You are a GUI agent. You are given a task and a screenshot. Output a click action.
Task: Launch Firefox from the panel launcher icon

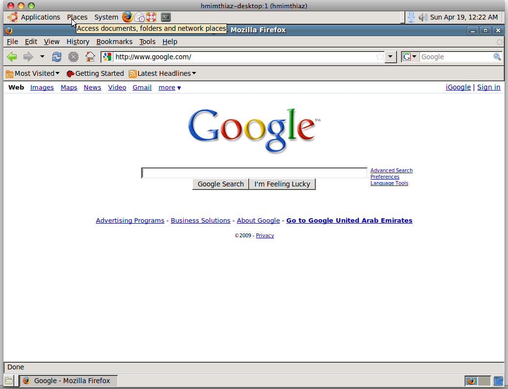[128, 17]
